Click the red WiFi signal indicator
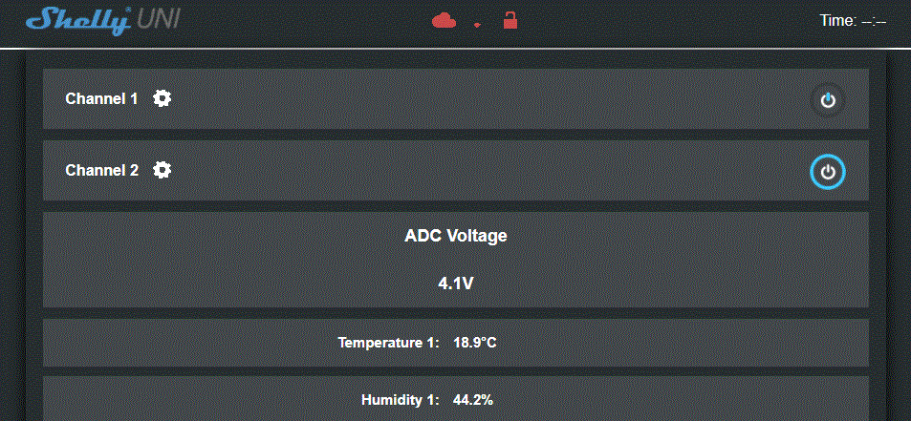The height and width of the screenshot is (421, 911). point(477,26)
